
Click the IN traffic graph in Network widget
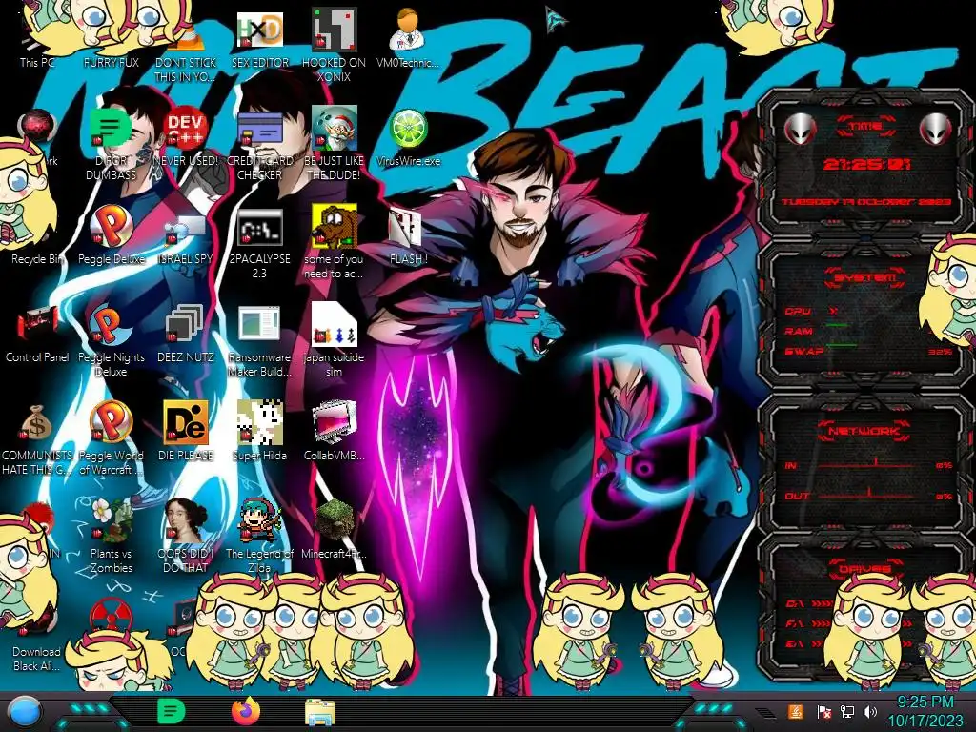867,464
